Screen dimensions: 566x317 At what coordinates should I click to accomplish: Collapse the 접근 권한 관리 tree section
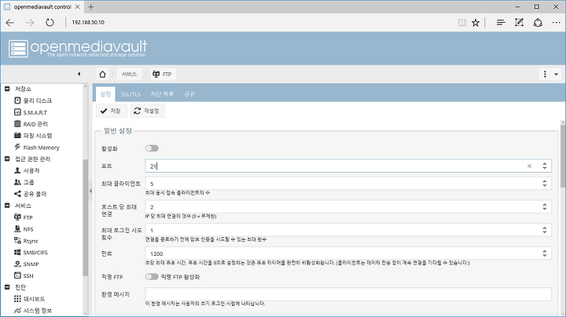pos(7,158)
